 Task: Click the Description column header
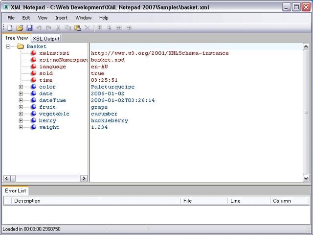coord(96,201)
